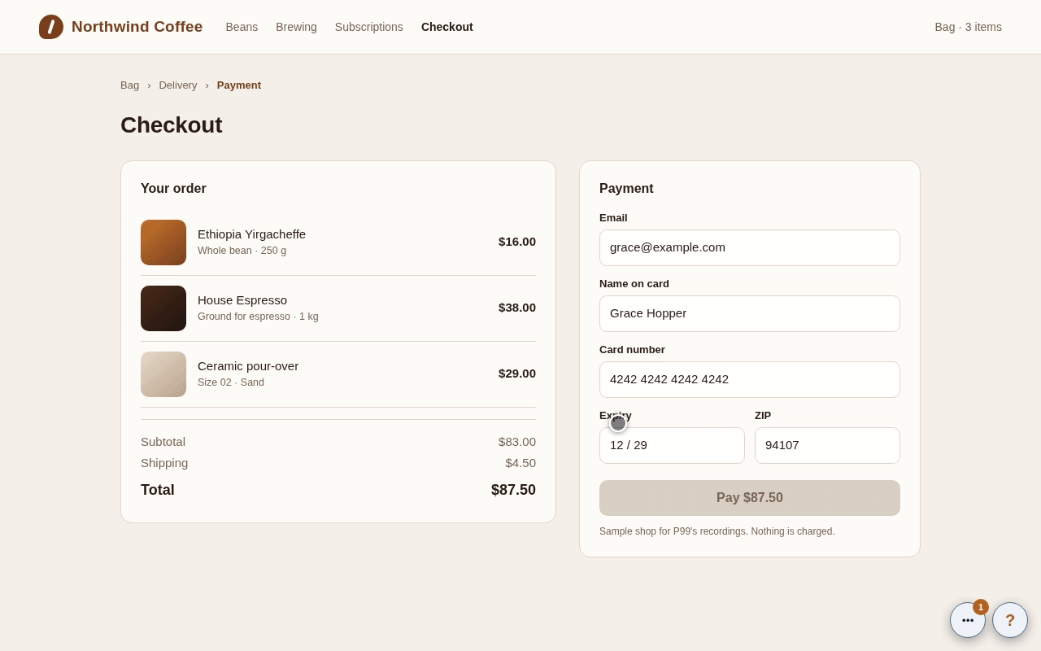Click the Northwind Coffee bean logo
The width and height of the screenshot is (1041, 651).
point(51,27)
